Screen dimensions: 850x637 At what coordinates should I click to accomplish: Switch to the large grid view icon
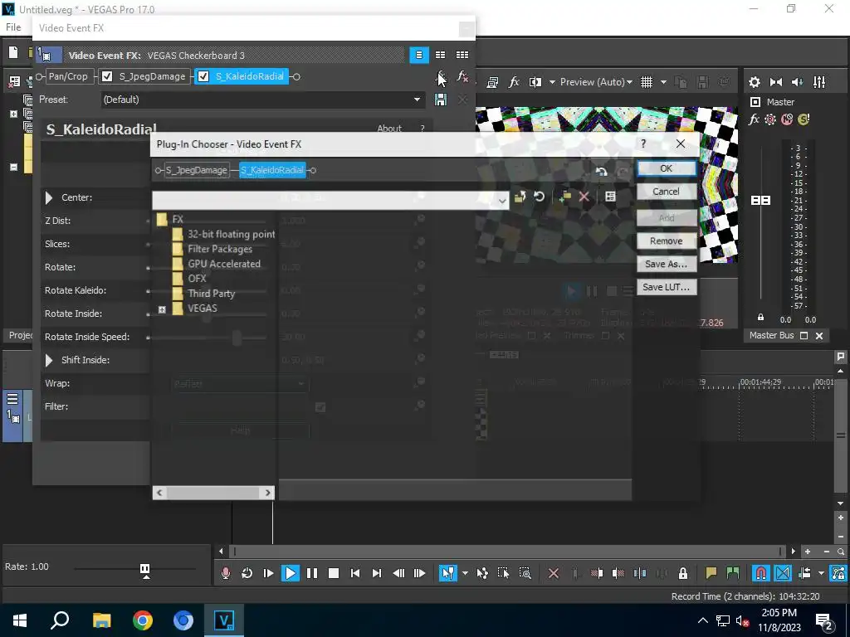point(462,55)
